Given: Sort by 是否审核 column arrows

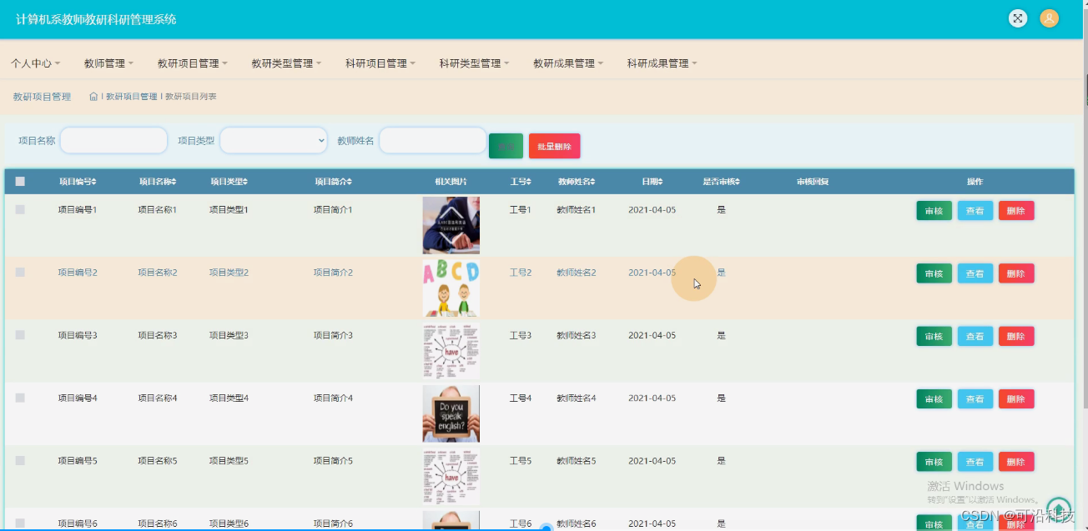Looking at the screenshot, I should coord(738,182).
